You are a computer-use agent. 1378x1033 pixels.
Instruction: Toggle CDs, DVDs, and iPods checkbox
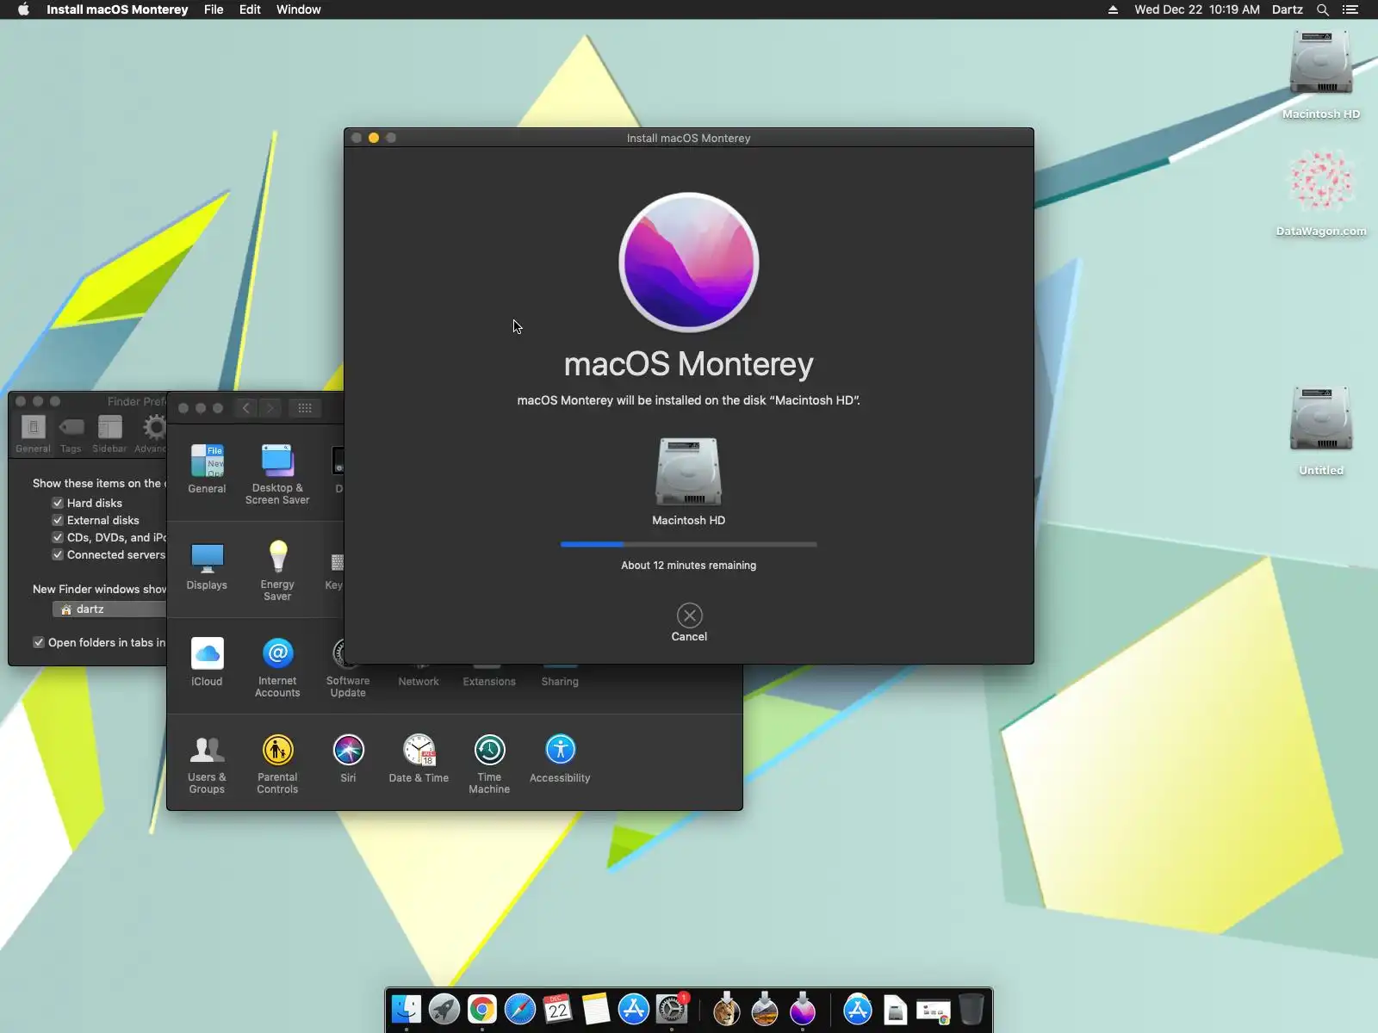(x=58, y=537)
